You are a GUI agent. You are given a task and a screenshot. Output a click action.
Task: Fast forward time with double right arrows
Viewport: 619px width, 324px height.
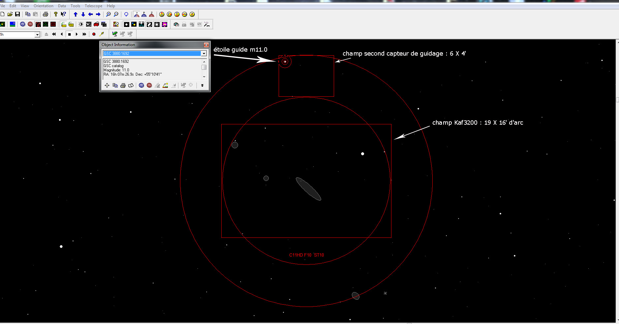click(84, 34)
